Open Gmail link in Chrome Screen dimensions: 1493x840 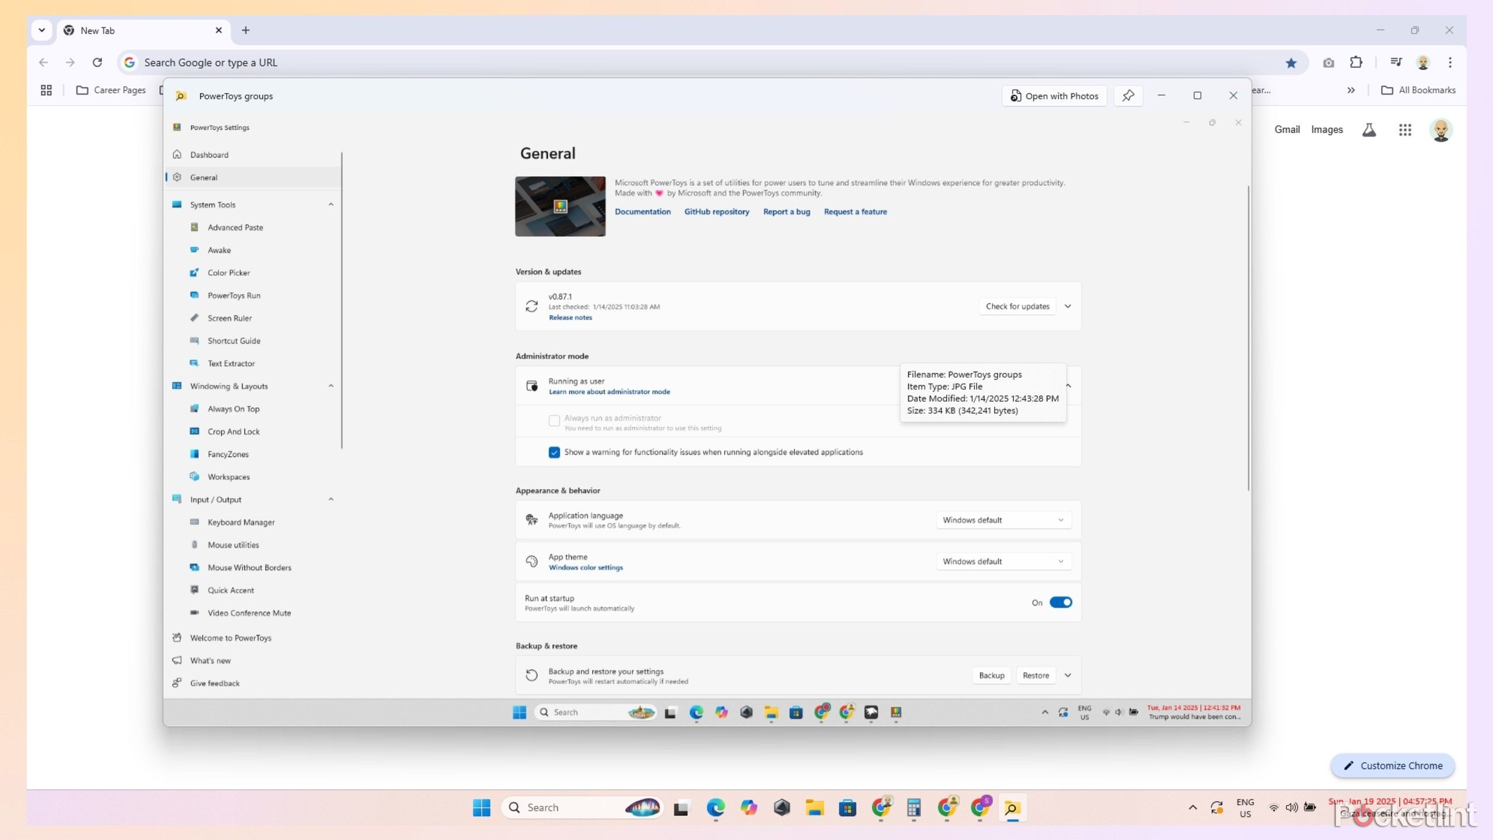[1287, 129]
